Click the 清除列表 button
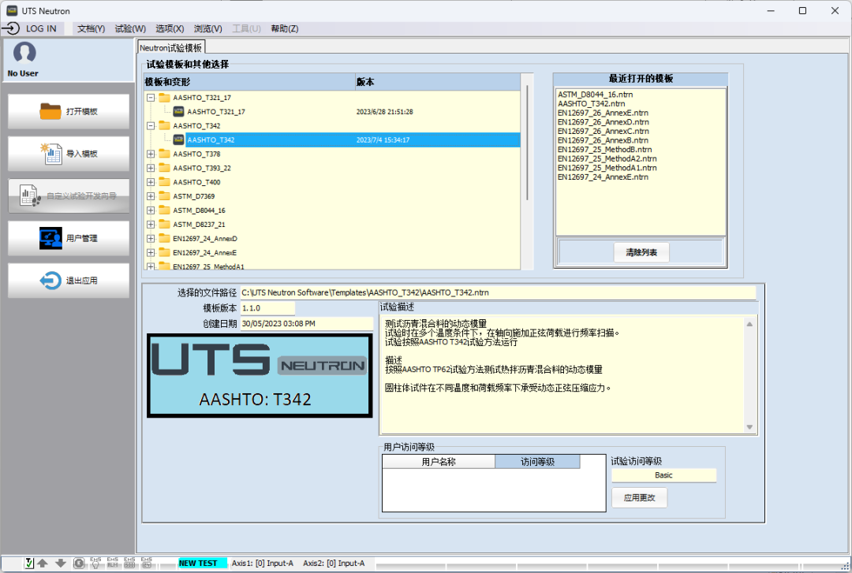This screenshot has height=573, width=852. [x=641, y=252]
